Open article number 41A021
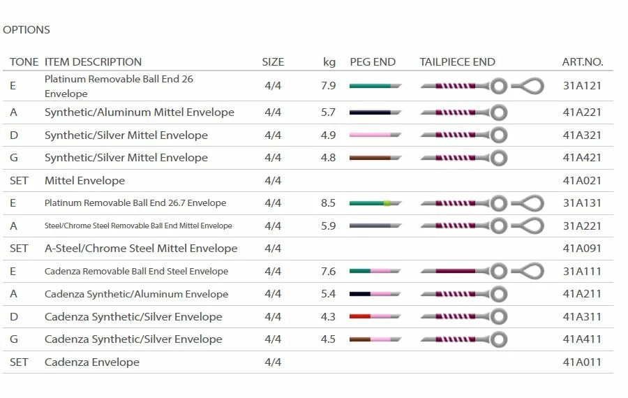Image resolution: width=628 pixels, height=398 pixels. pyautogui.click(x=581, y=181)
